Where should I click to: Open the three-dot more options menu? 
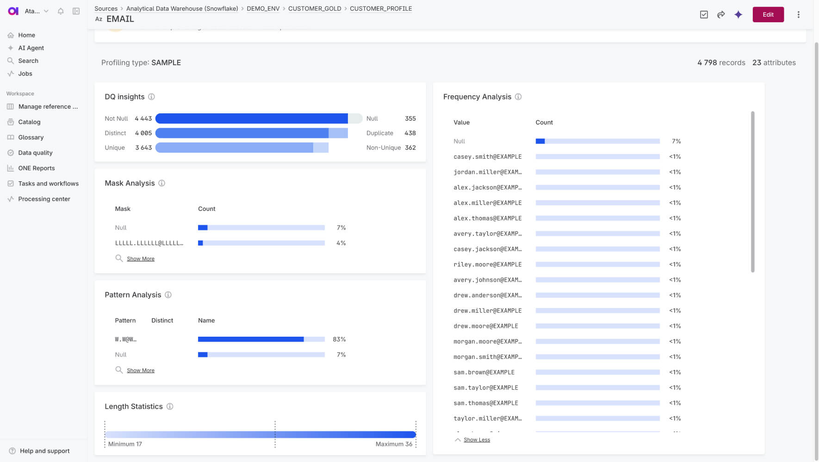coord(798,15)
